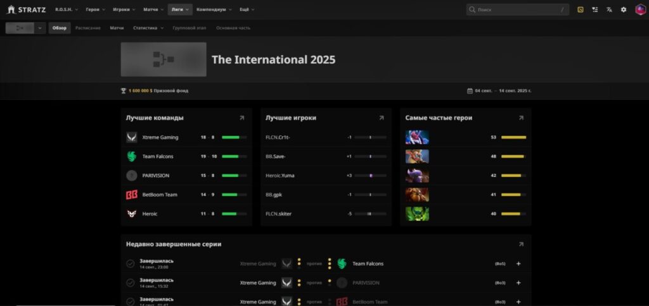Focus the Поиск search field
The width and height of the screenshot is (649, 306).
click(x=517, y=9)
